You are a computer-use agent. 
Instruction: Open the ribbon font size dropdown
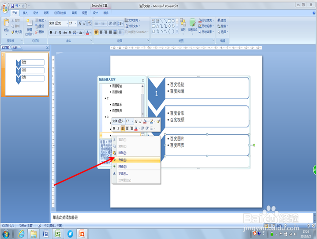pyautogui.click(x=76, y=23)
